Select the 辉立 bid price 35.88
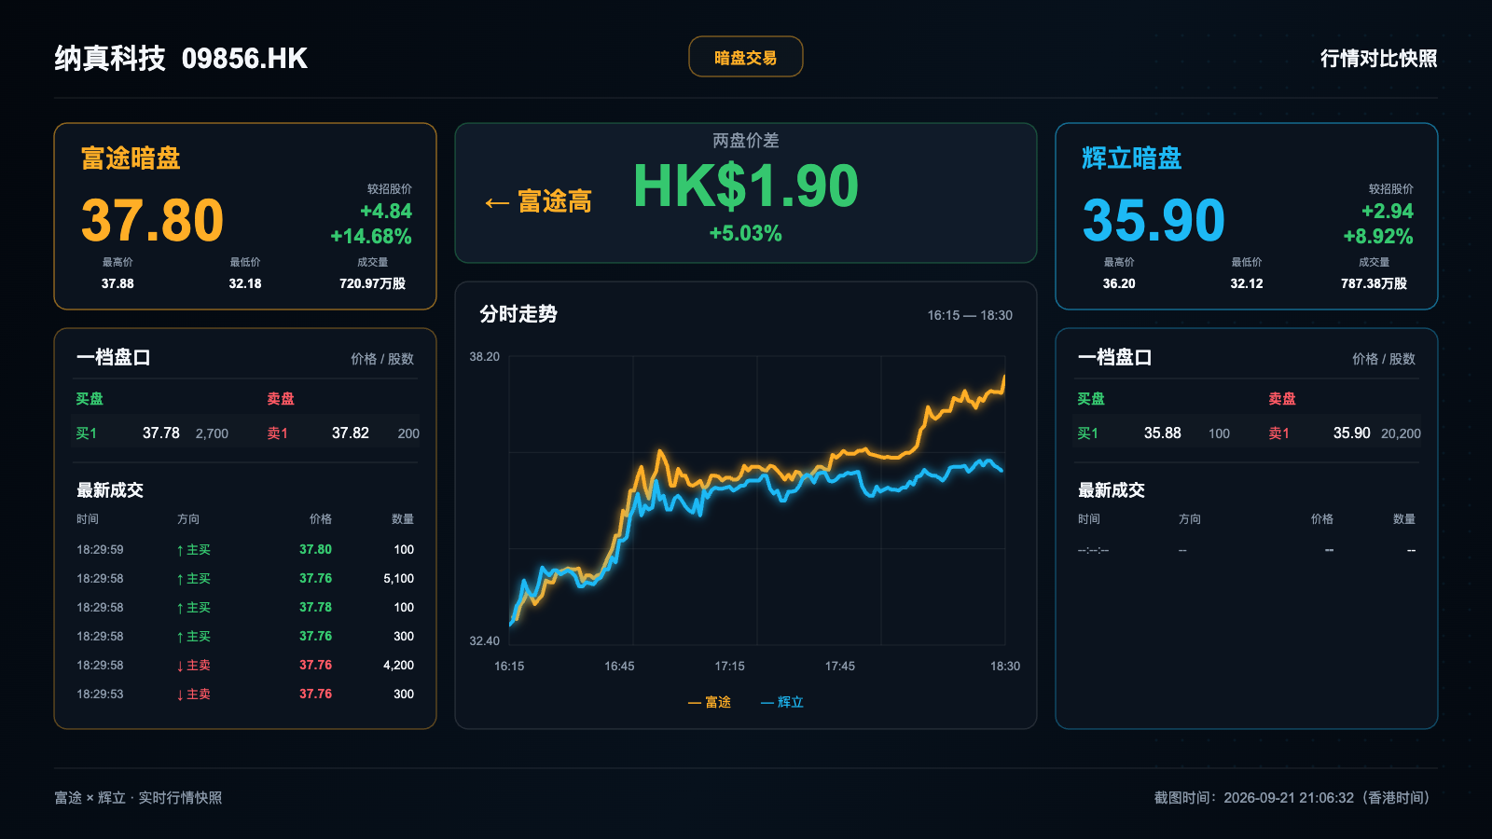Screen dimensions: 1492x839 click(1163, 433)
